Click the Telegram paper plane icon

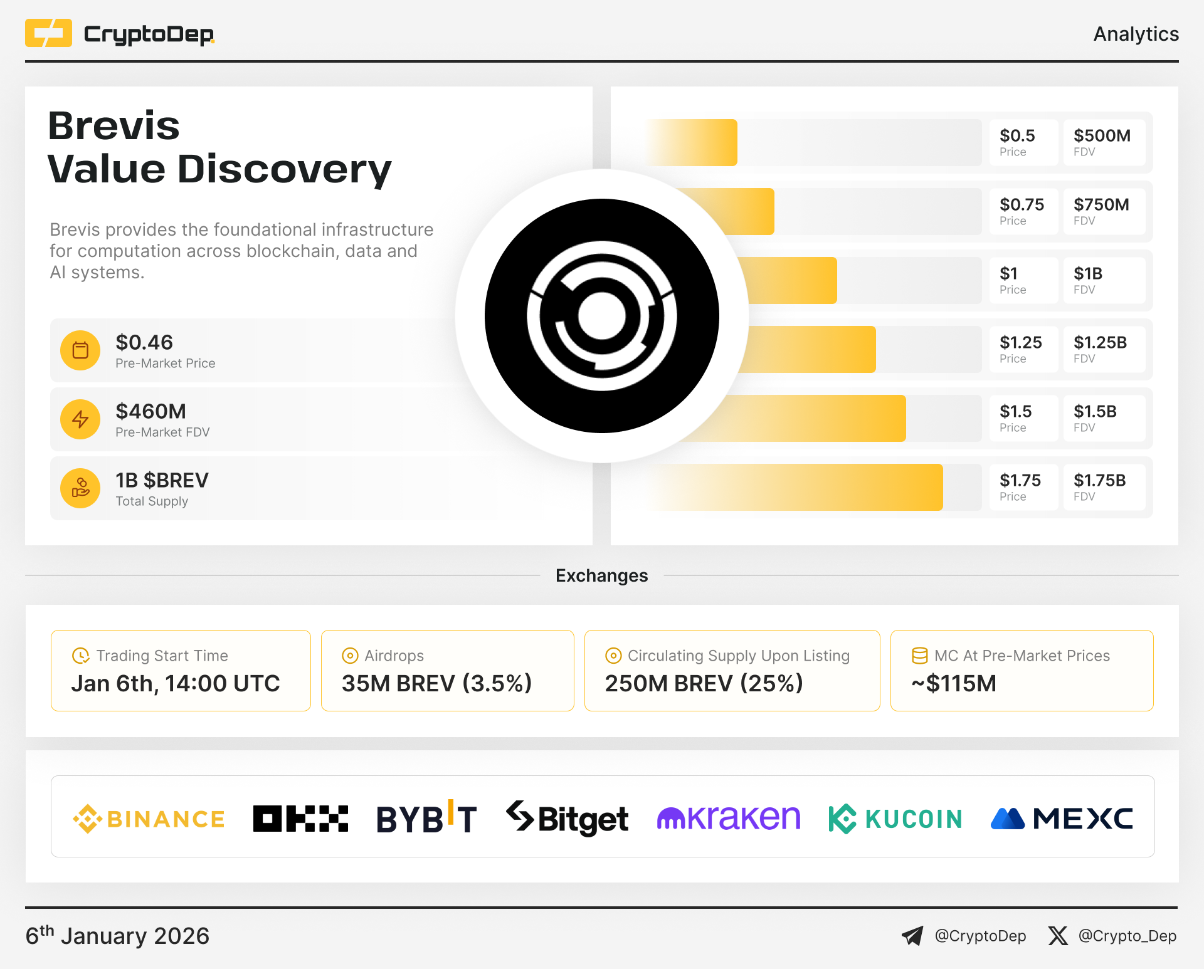click(912, 936)
